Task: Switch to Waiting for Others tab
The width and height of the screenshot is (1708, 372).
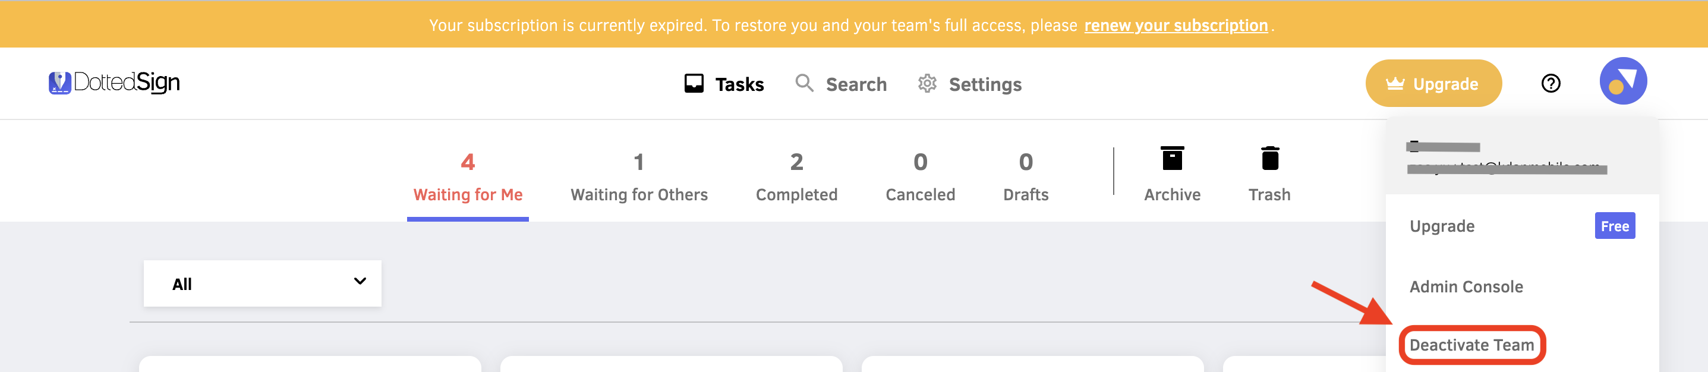Action: (638, 176)
